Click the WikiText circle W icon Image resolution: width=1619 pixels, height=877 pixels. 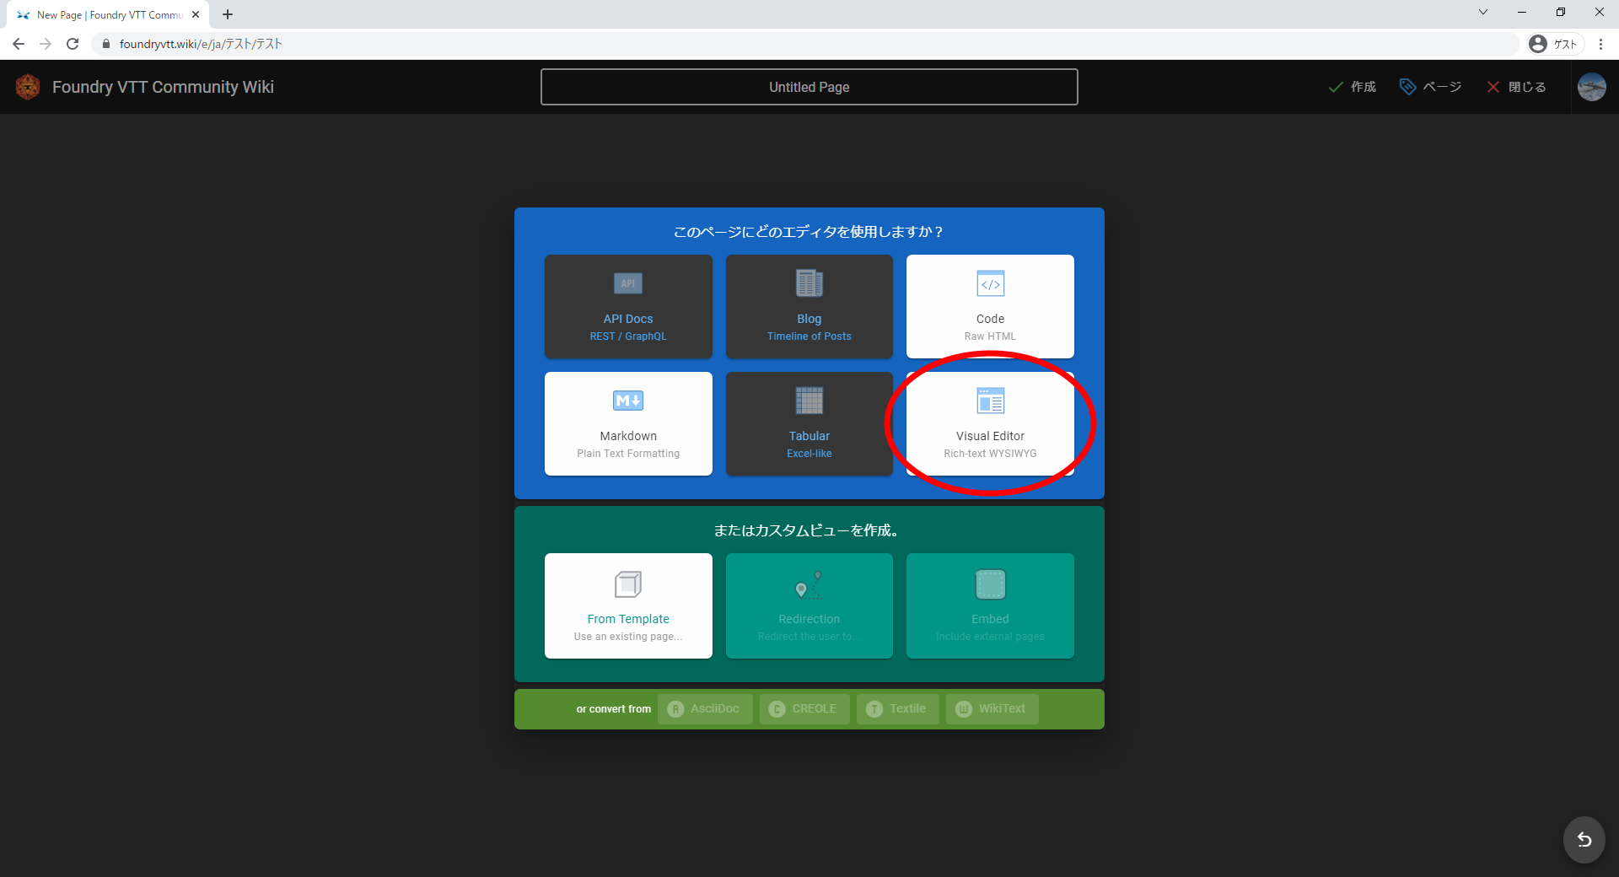(964, 709)
